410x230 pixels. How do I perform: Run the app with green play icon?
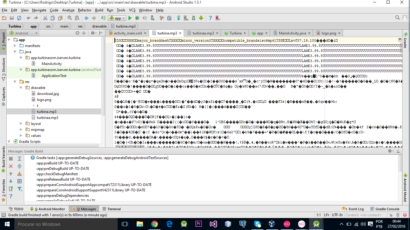click(x=130, y=18)
